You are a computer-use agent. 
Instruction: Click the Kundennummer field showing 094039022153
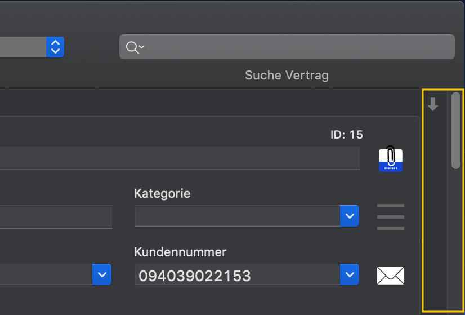(238, 274)
